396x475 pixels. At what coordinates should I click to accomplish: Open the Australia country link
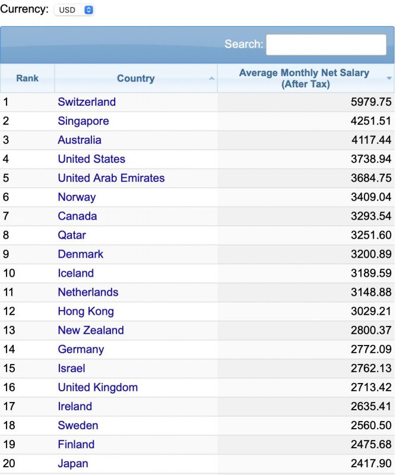coord(80,140)
